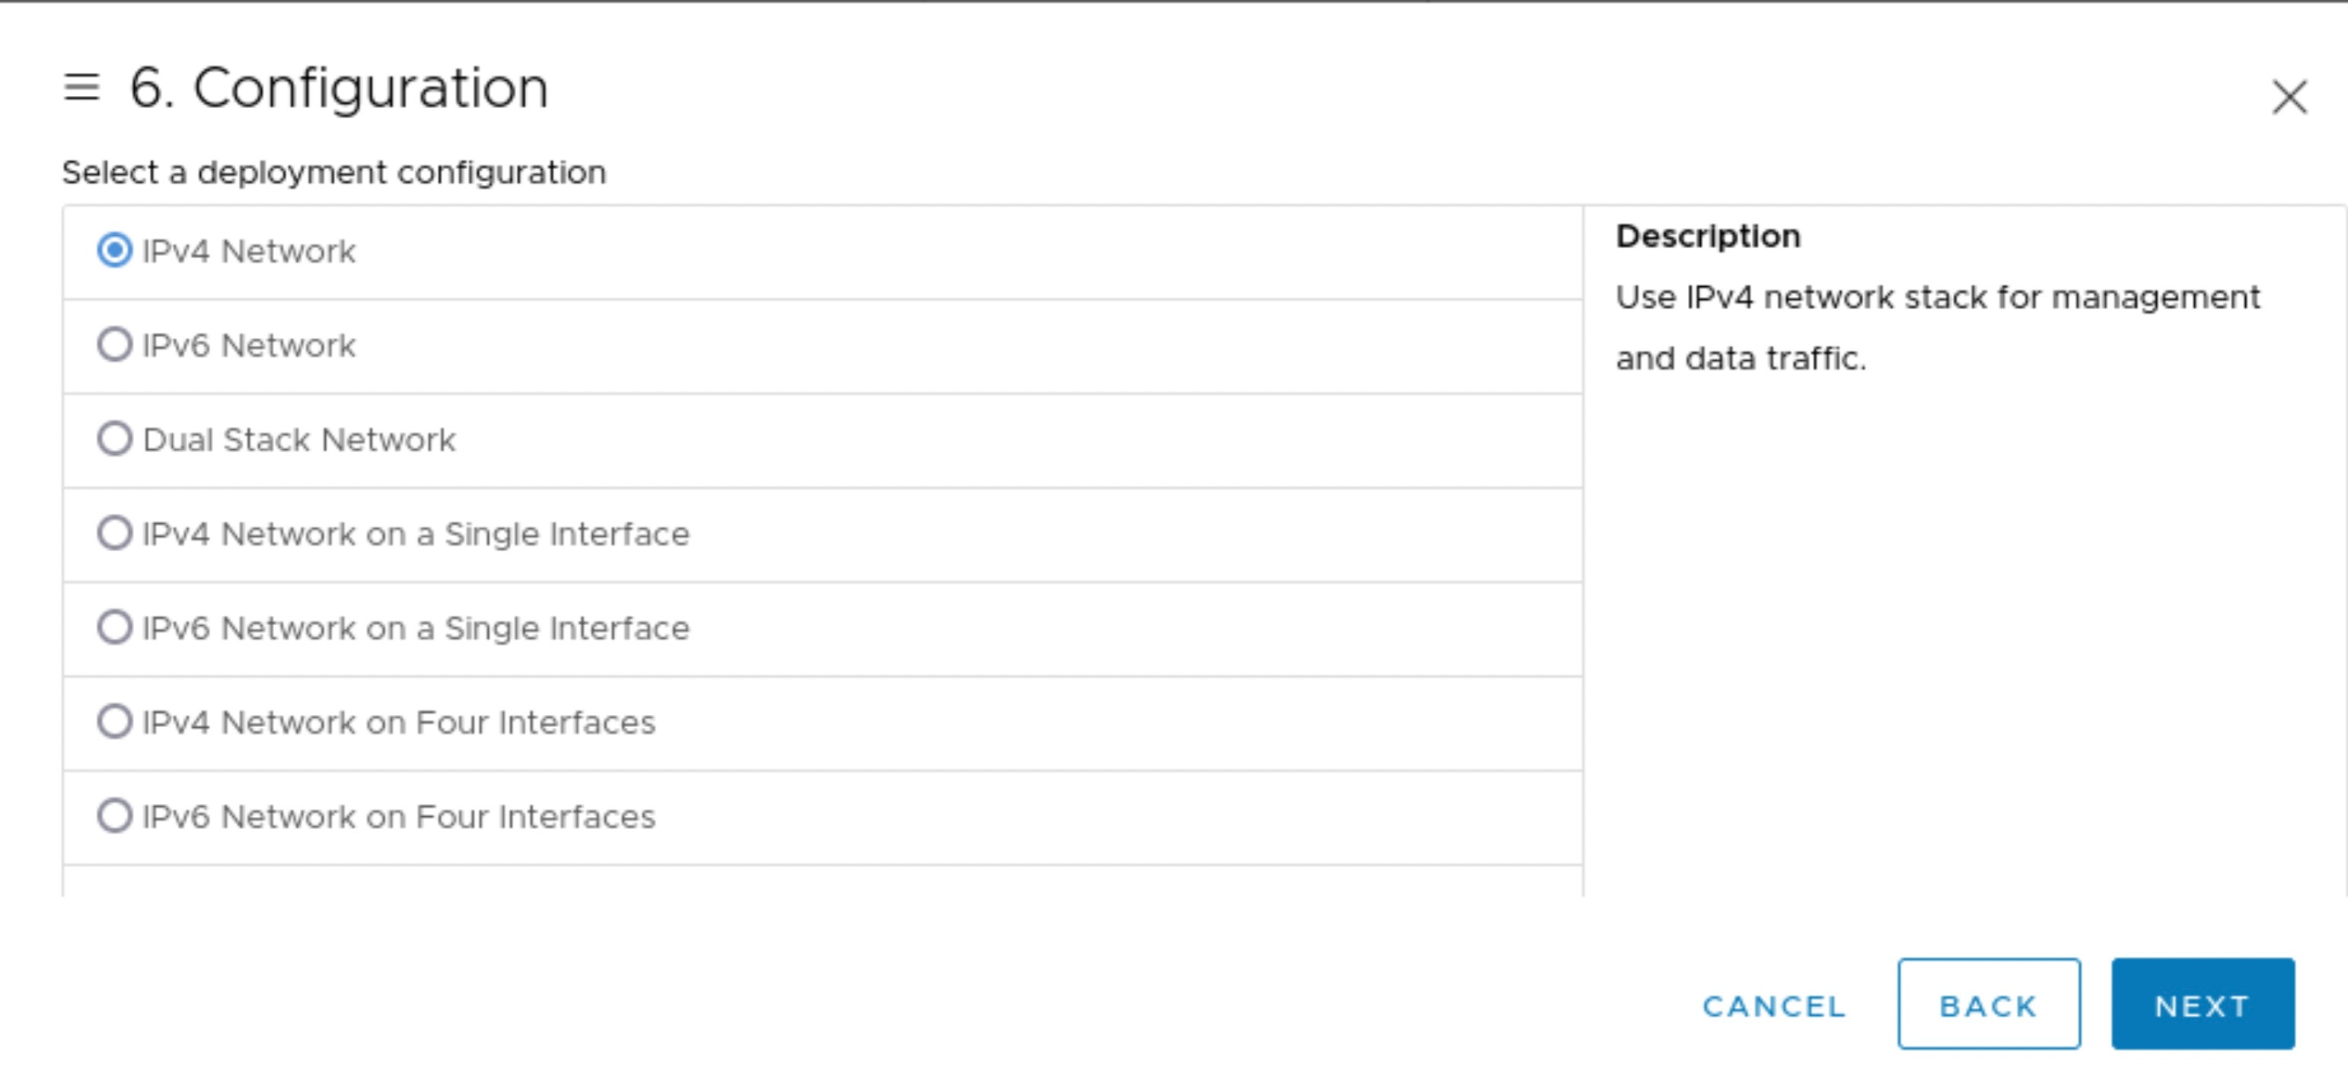Click the IPv6 Network row label text

pos(248,346)
